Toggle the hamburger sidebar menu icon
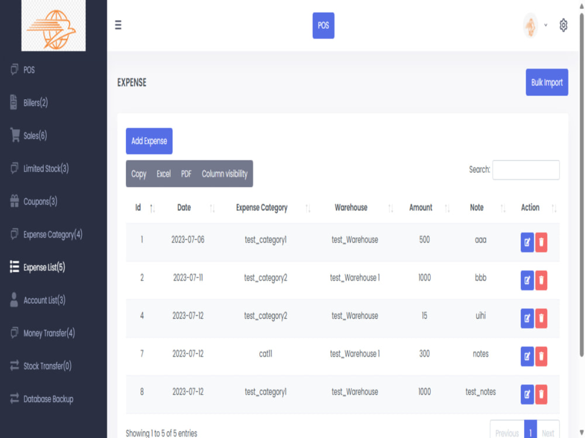585x438 pixels. 118,25
